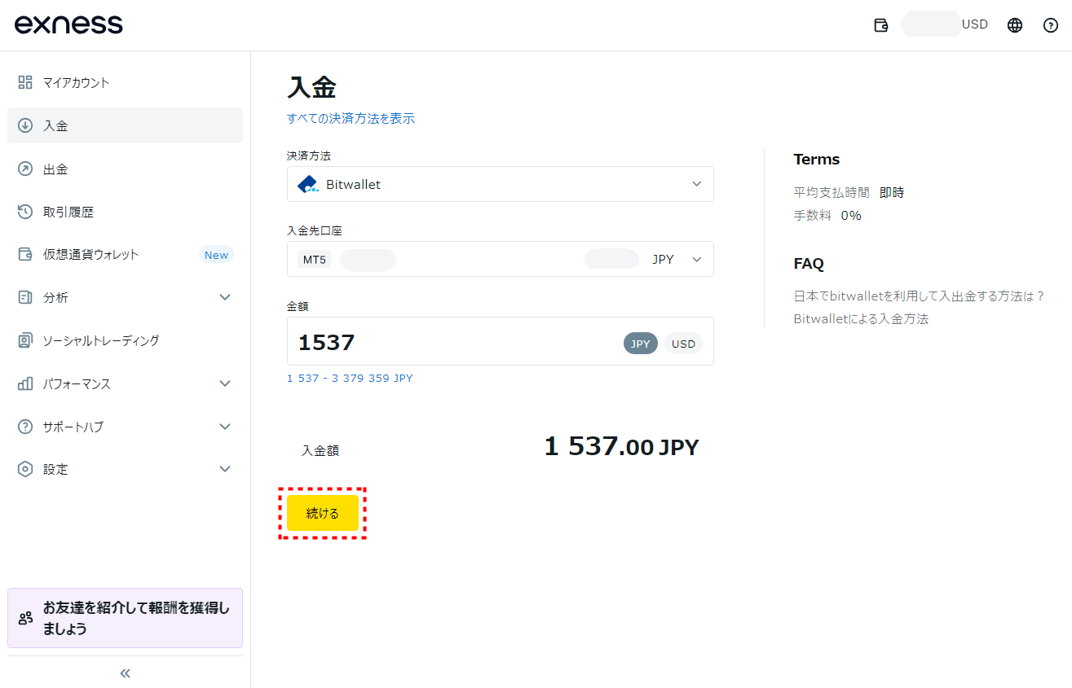
Task: Click the Exness logo
Action: [68, 24]
